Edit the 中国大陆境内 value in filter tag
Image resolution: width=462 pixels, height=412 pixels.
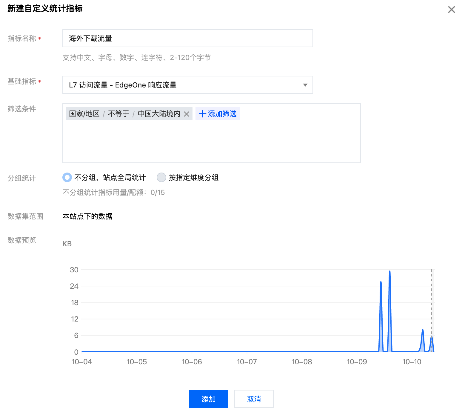[x=159, y=114]
